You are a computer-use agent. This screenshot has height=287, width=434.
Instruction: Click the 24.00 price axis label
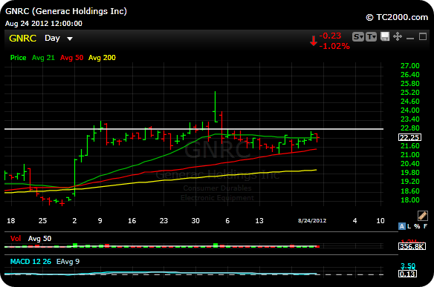click(x=410, y=110)
